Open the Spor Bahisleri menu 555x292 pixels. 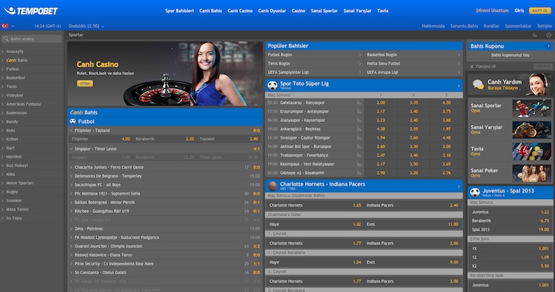180,11
